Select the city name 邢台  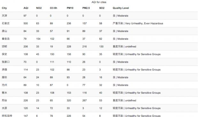pos(4,100)
